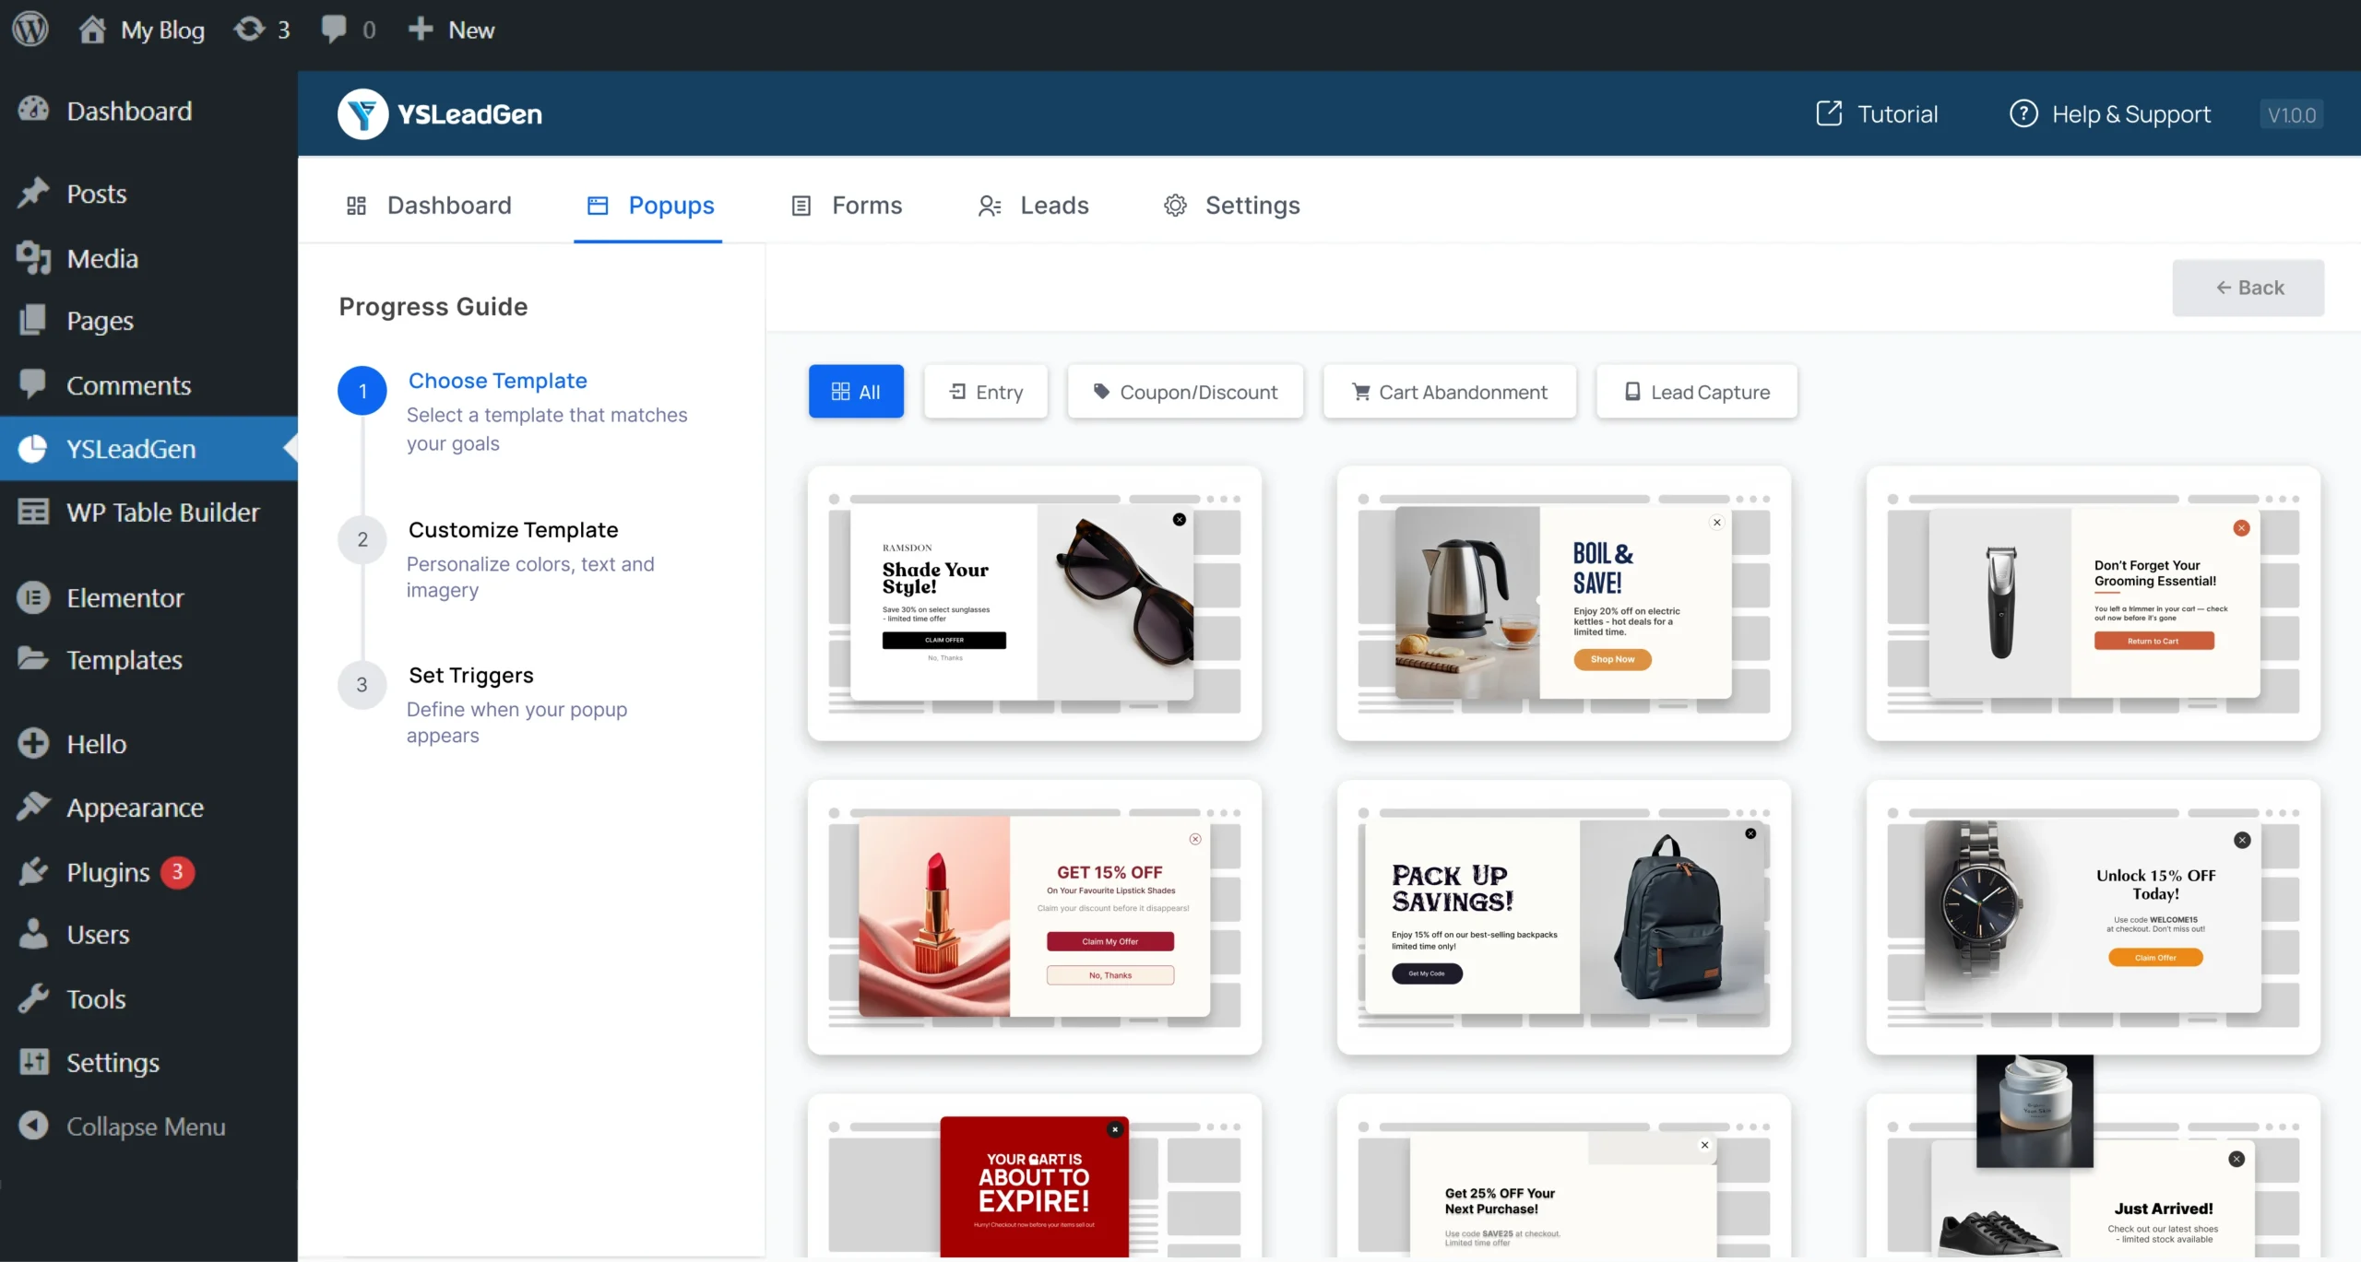2361x1262 pixels.
Task: Open the Tutorial external link
Action: click(x=1877, y=113)
